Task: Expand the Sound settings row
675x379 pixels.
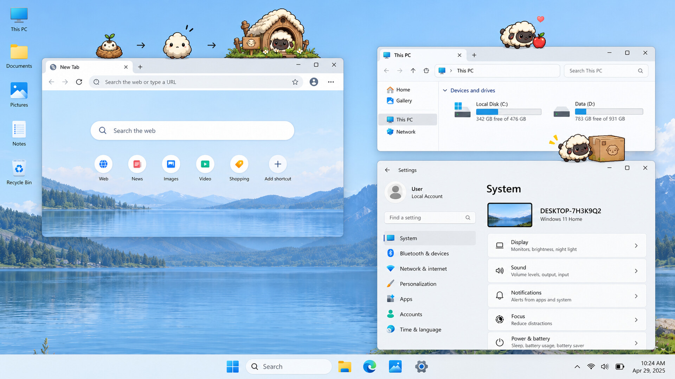Action: 567,271
